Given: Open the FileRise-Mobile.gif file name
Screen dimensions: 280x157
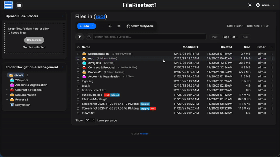Looking at the screenshot, I should click(x=94, y=99).
